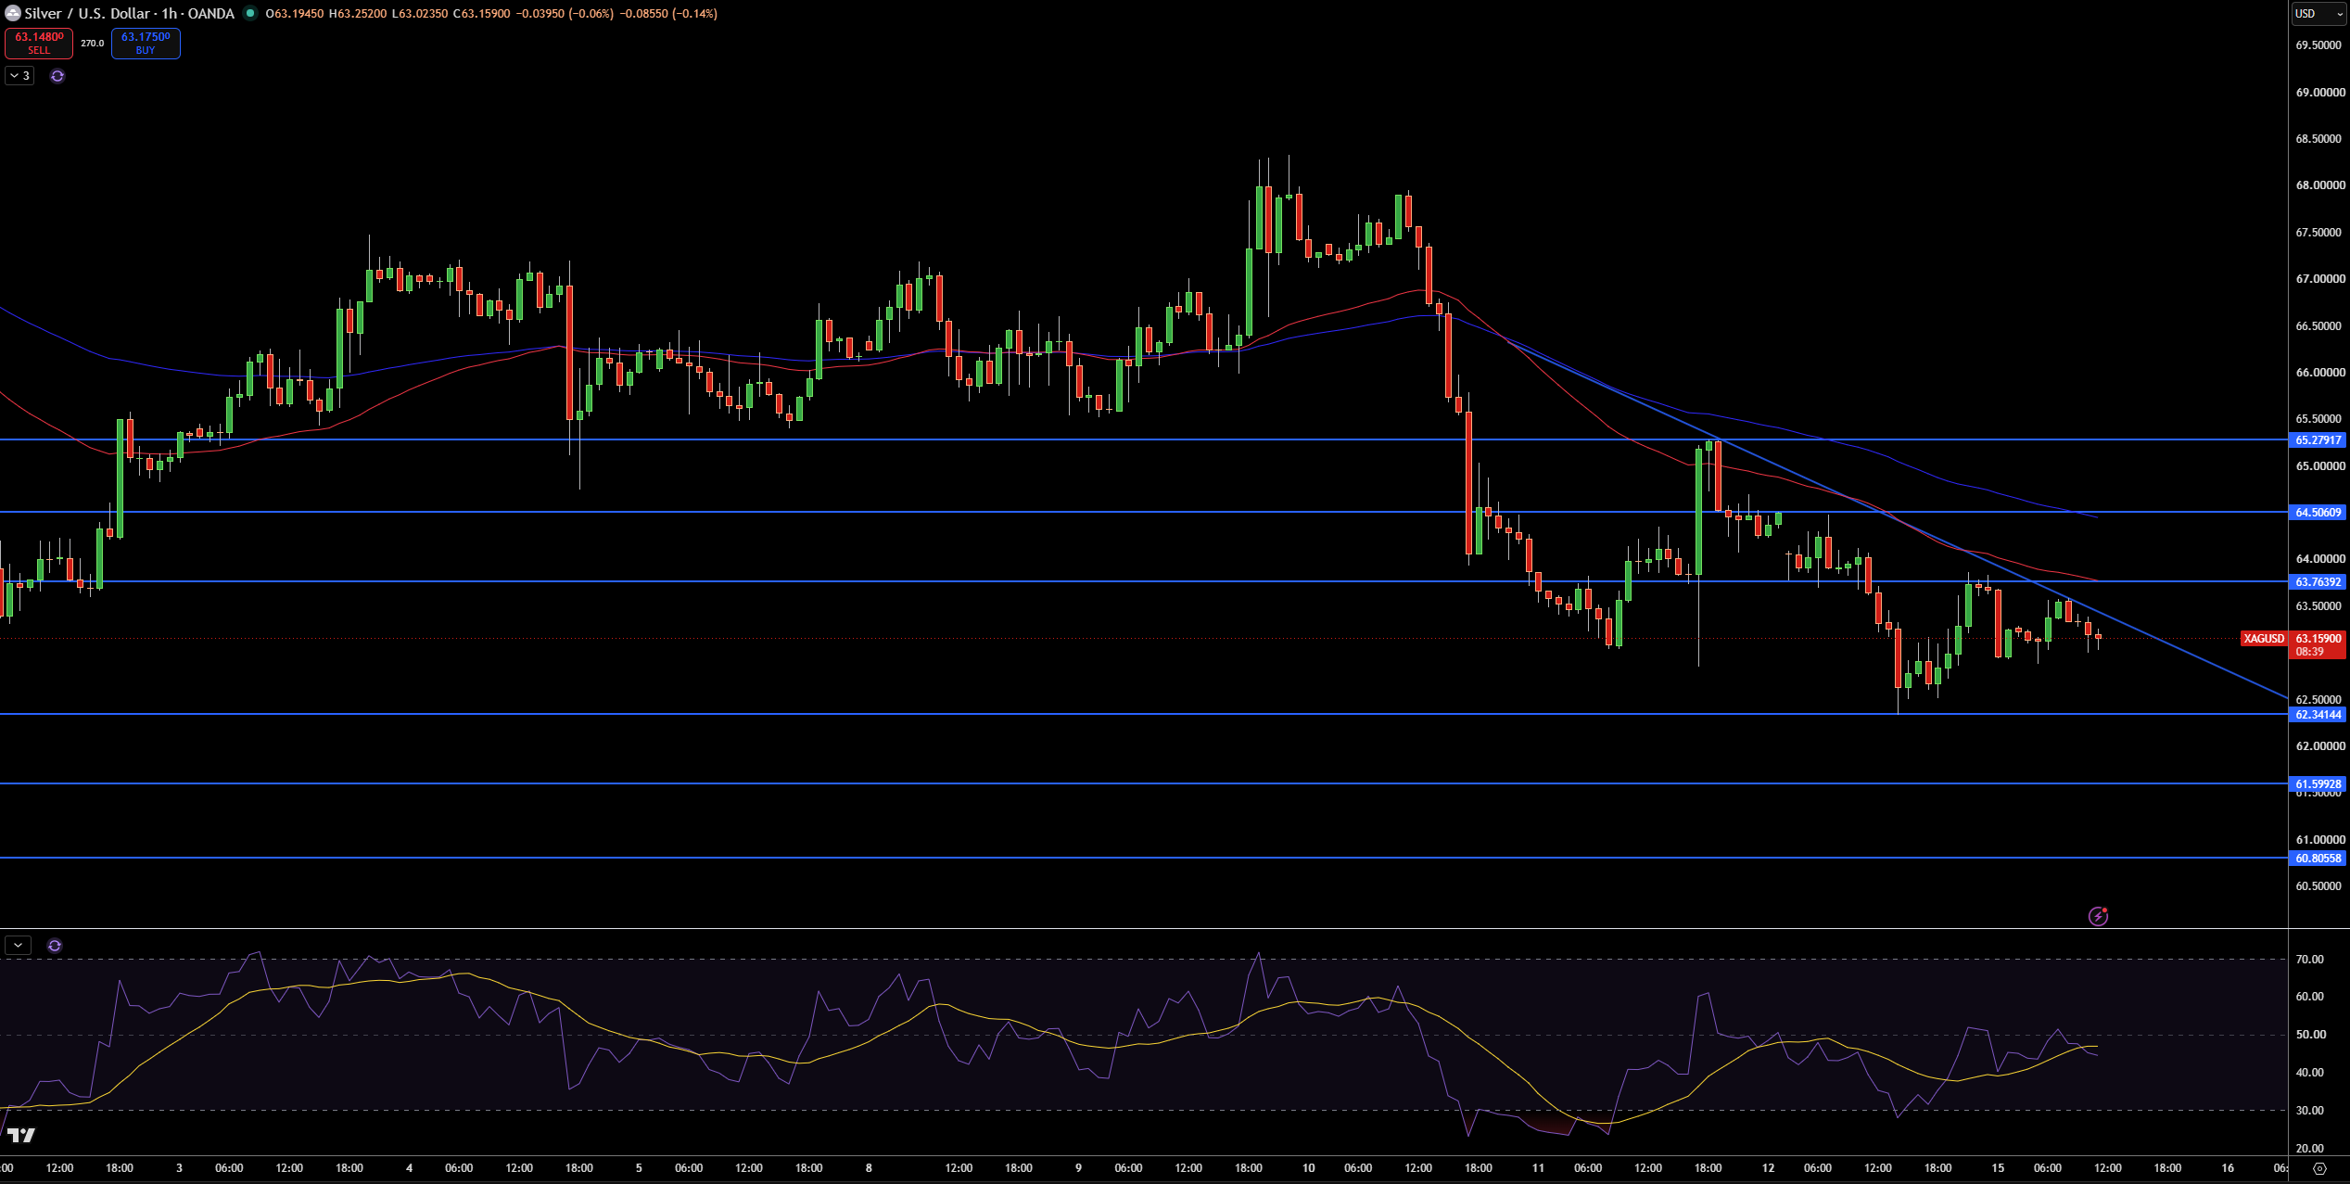Open chart settings hexagon gear icon
Viewport: 2350px width, 1184px height.
click(2319, 1168)
